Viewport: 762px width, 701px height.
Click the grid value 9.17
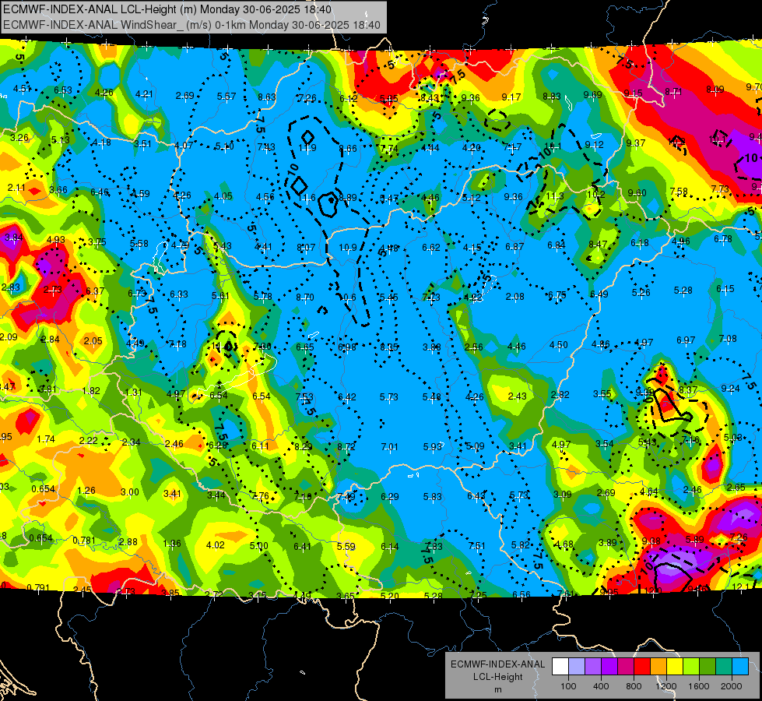click(x=511, y=97)
